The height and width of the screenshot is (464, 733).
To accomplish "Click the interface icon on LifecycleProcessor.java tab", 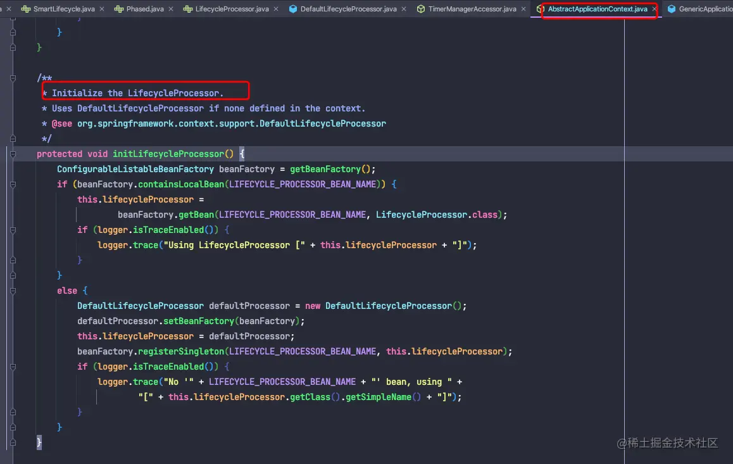I will (x=187, y=9).
